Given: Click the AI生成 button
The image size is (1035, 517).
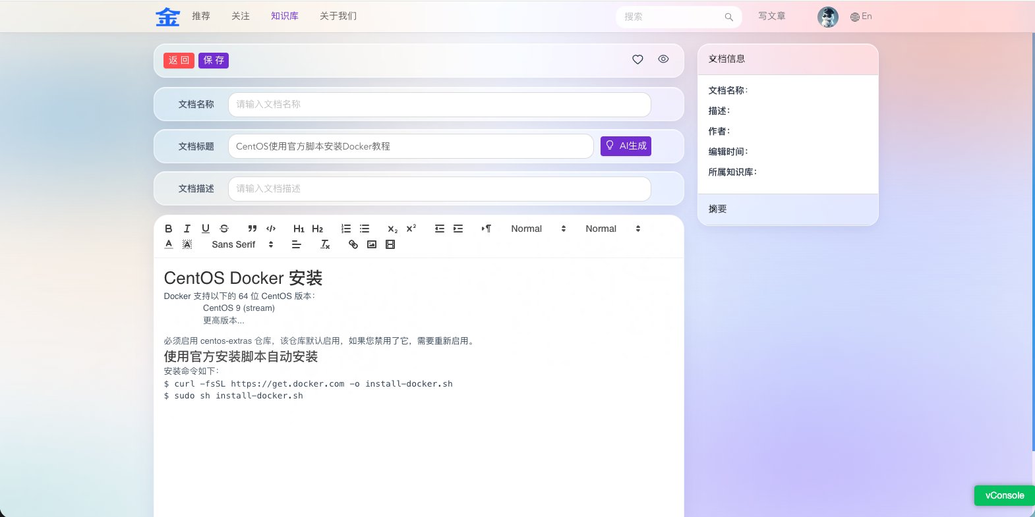Looking at the screenshot, I should click(626, 146).
